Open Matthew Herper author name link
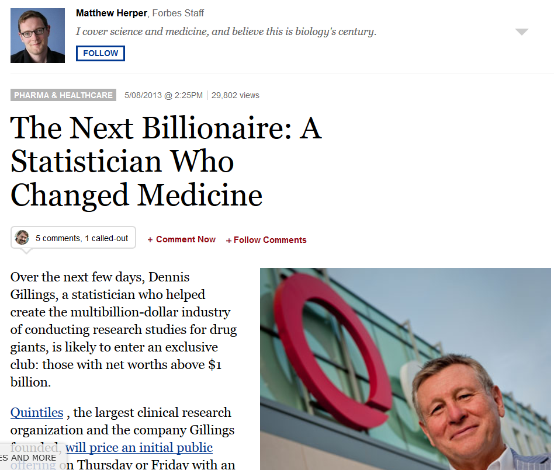Image resolution: width=554 pixels, height=470 pixels. [111, 13]
